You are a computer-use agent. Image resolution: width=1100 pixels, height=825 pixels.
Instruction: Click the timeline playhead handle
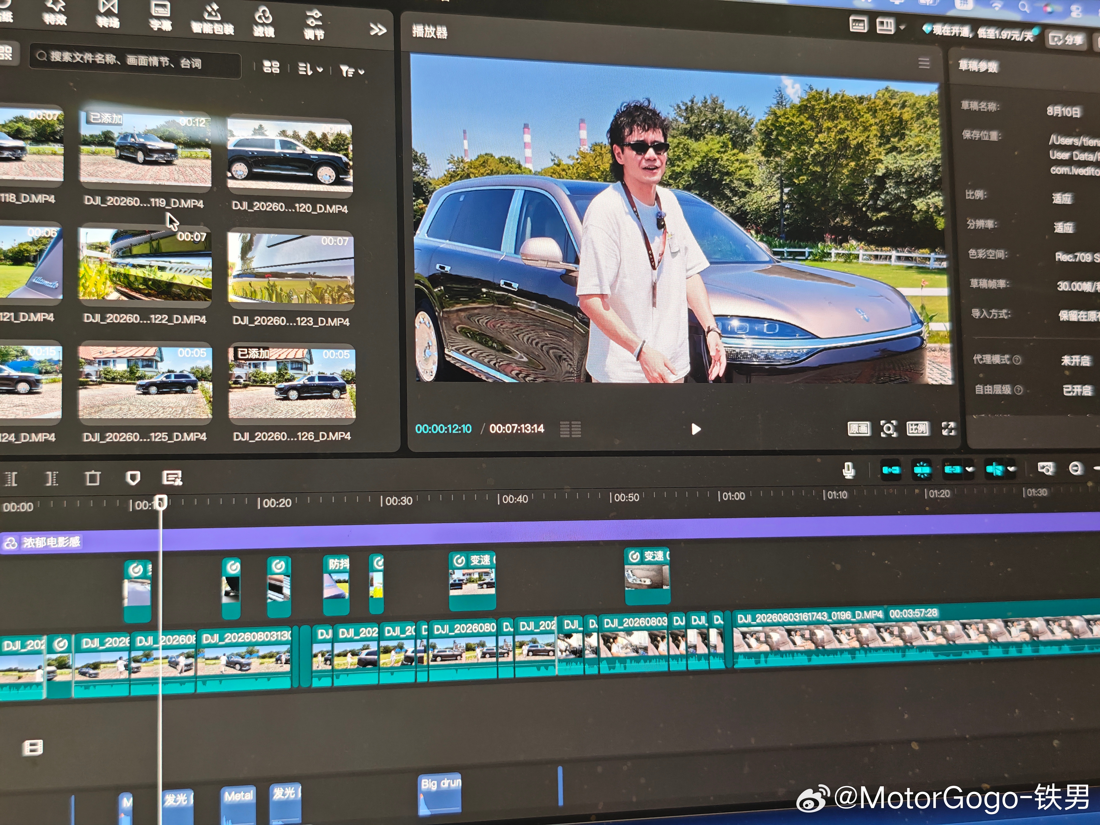click(x=160, y=502)
